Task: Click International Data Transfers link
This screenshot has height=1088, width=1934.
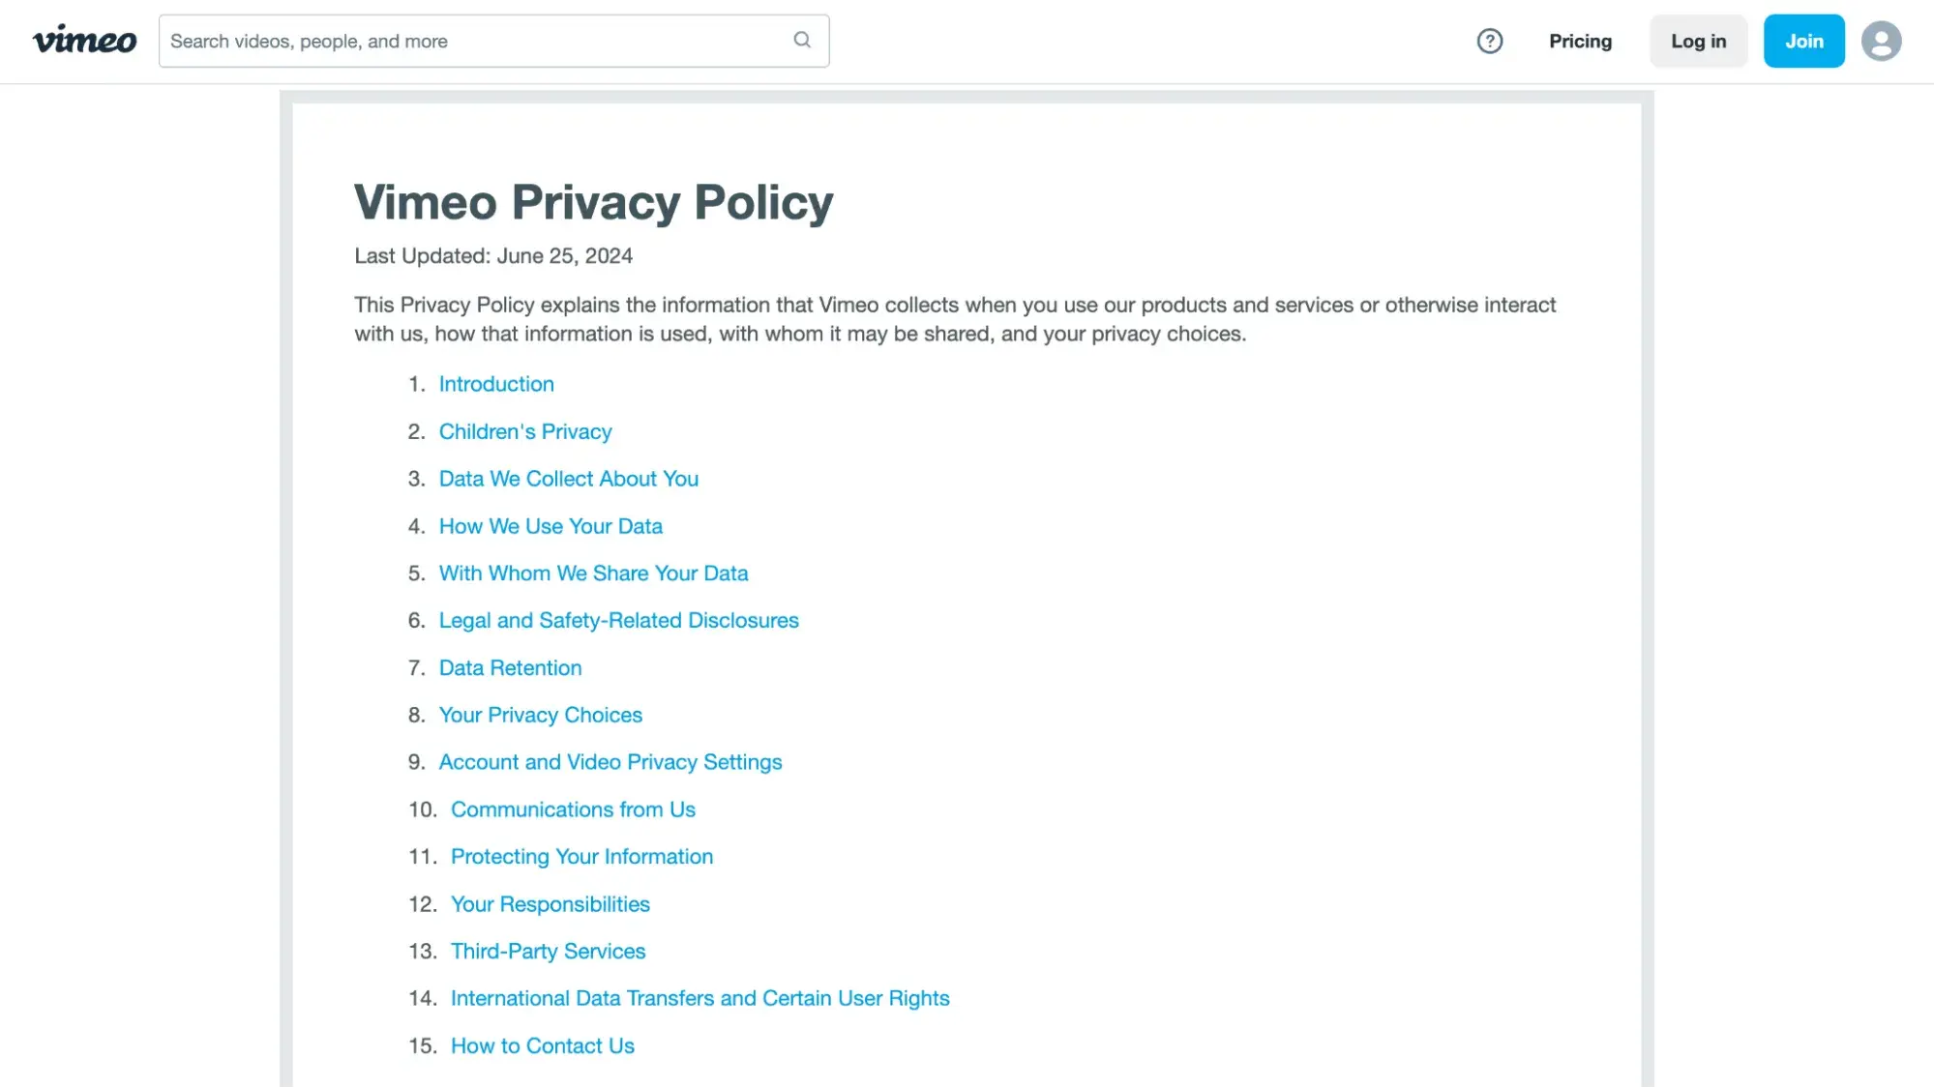Action: [700, 998]
